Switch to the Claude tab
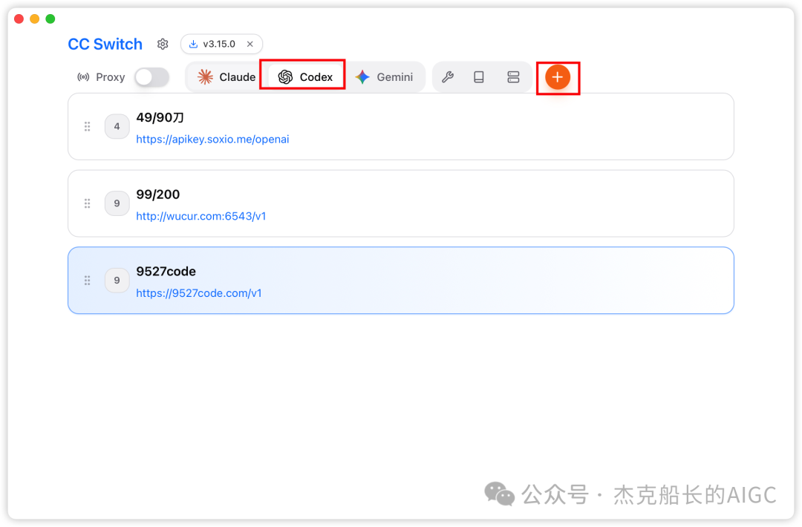 226,77
